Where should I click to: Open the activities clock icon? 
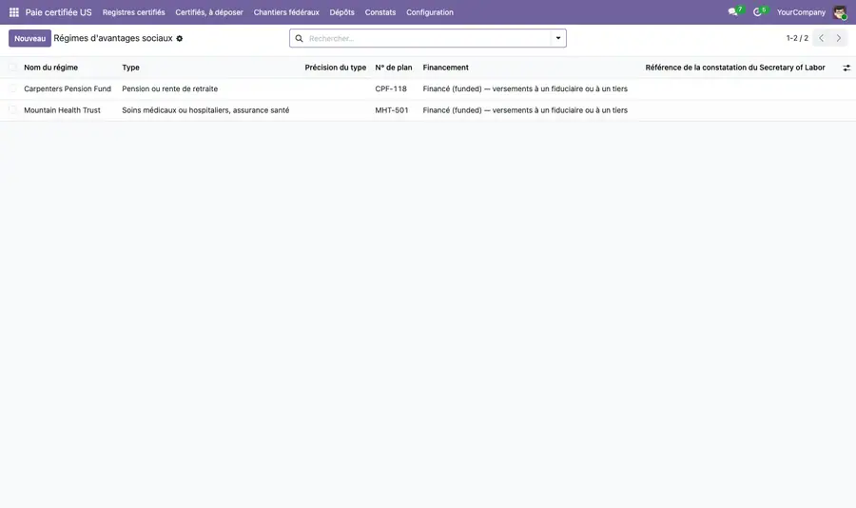(x=757, y=12)
